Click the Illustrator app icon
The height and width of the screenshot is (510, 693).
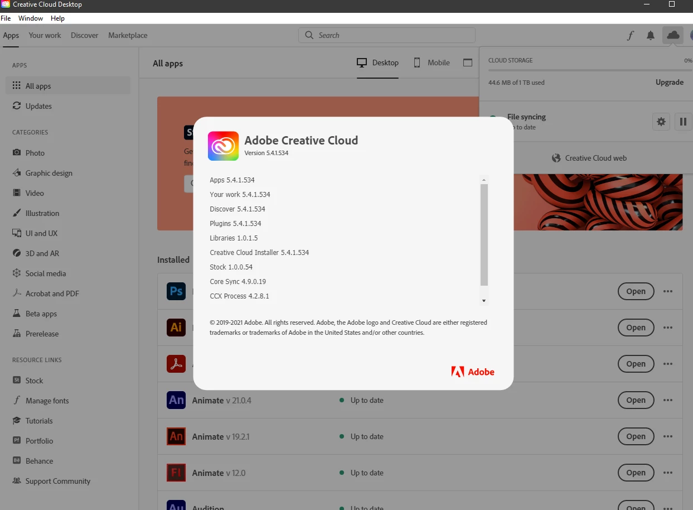point(176,328)
